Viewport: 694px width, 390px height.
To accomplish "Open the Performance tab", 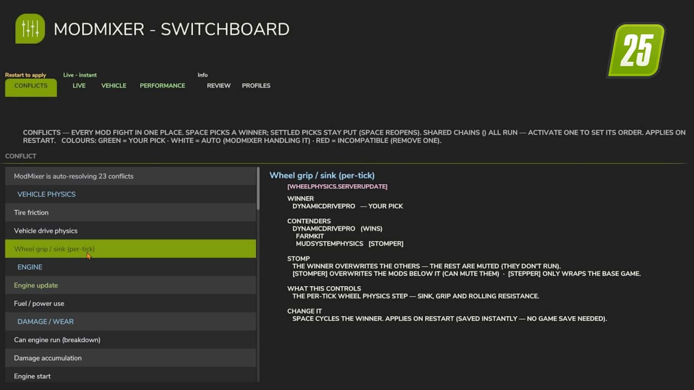I will 162,86.
